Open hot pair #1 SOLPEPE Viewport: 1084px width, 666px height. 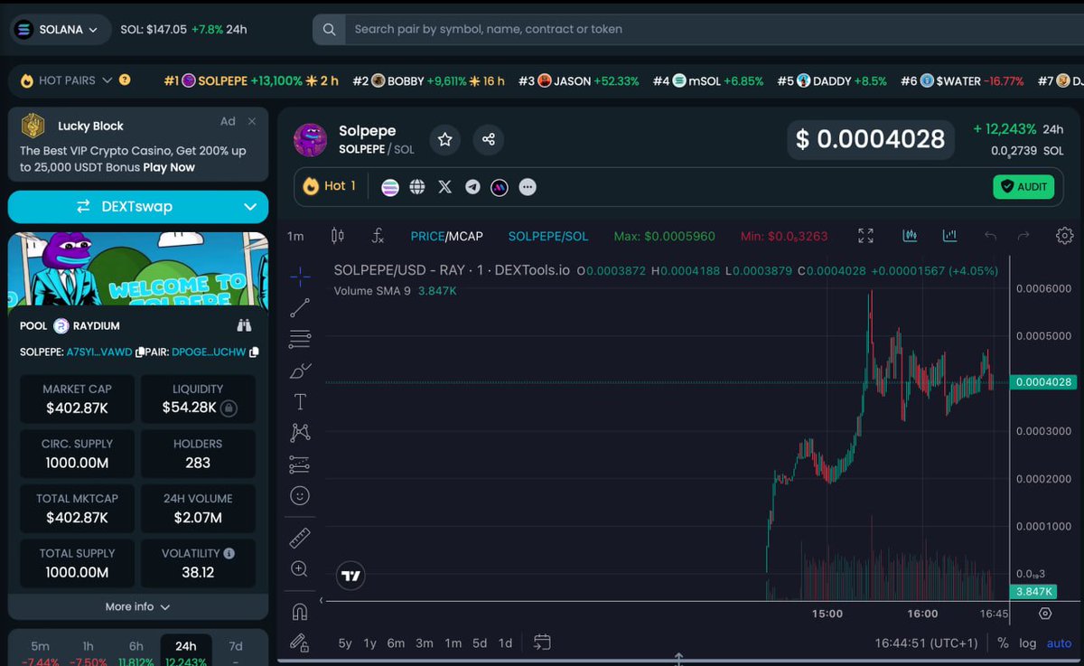point(251,80)
